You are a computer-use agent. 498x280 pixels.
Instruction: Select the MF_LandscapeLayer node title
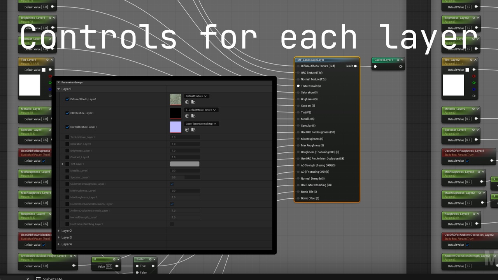(311, 60)
